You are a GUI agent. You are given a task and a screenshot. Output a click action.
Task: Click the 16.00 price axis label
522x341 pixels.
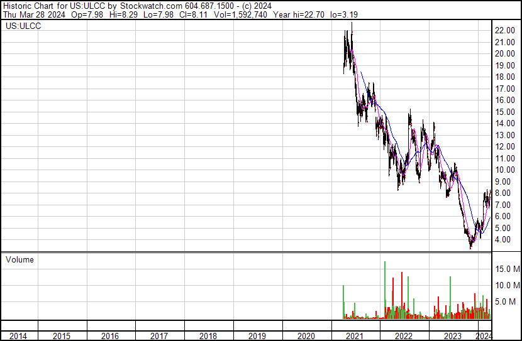click(506, 100)
